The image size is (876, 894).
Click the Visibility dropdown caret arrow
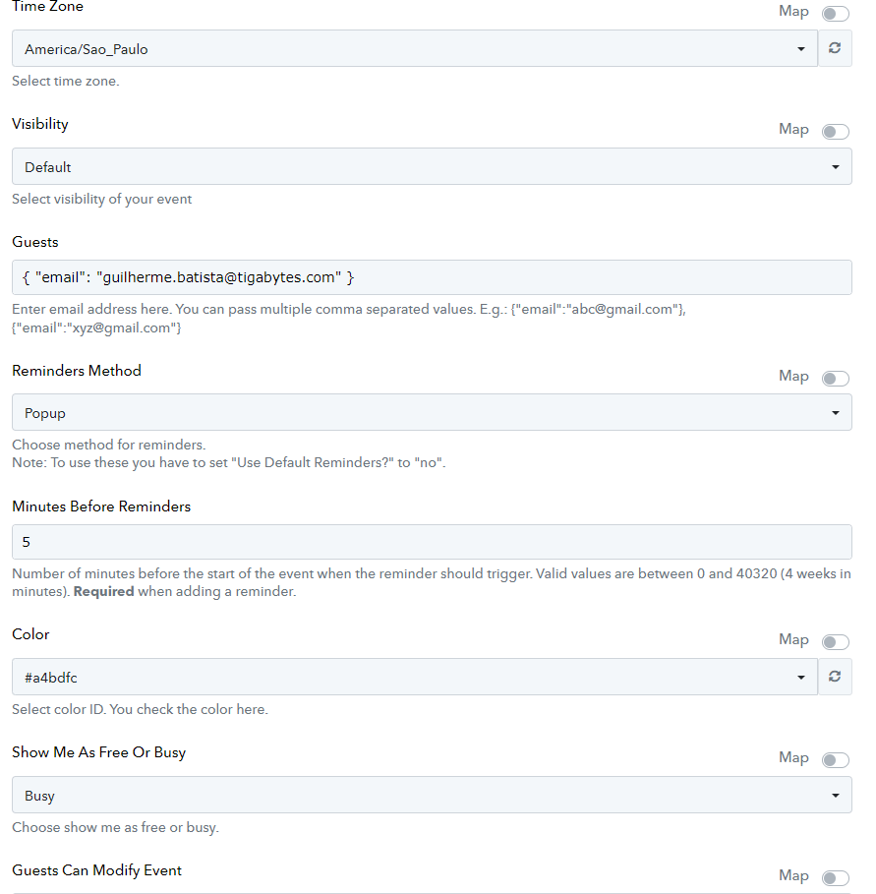point(836,167)
